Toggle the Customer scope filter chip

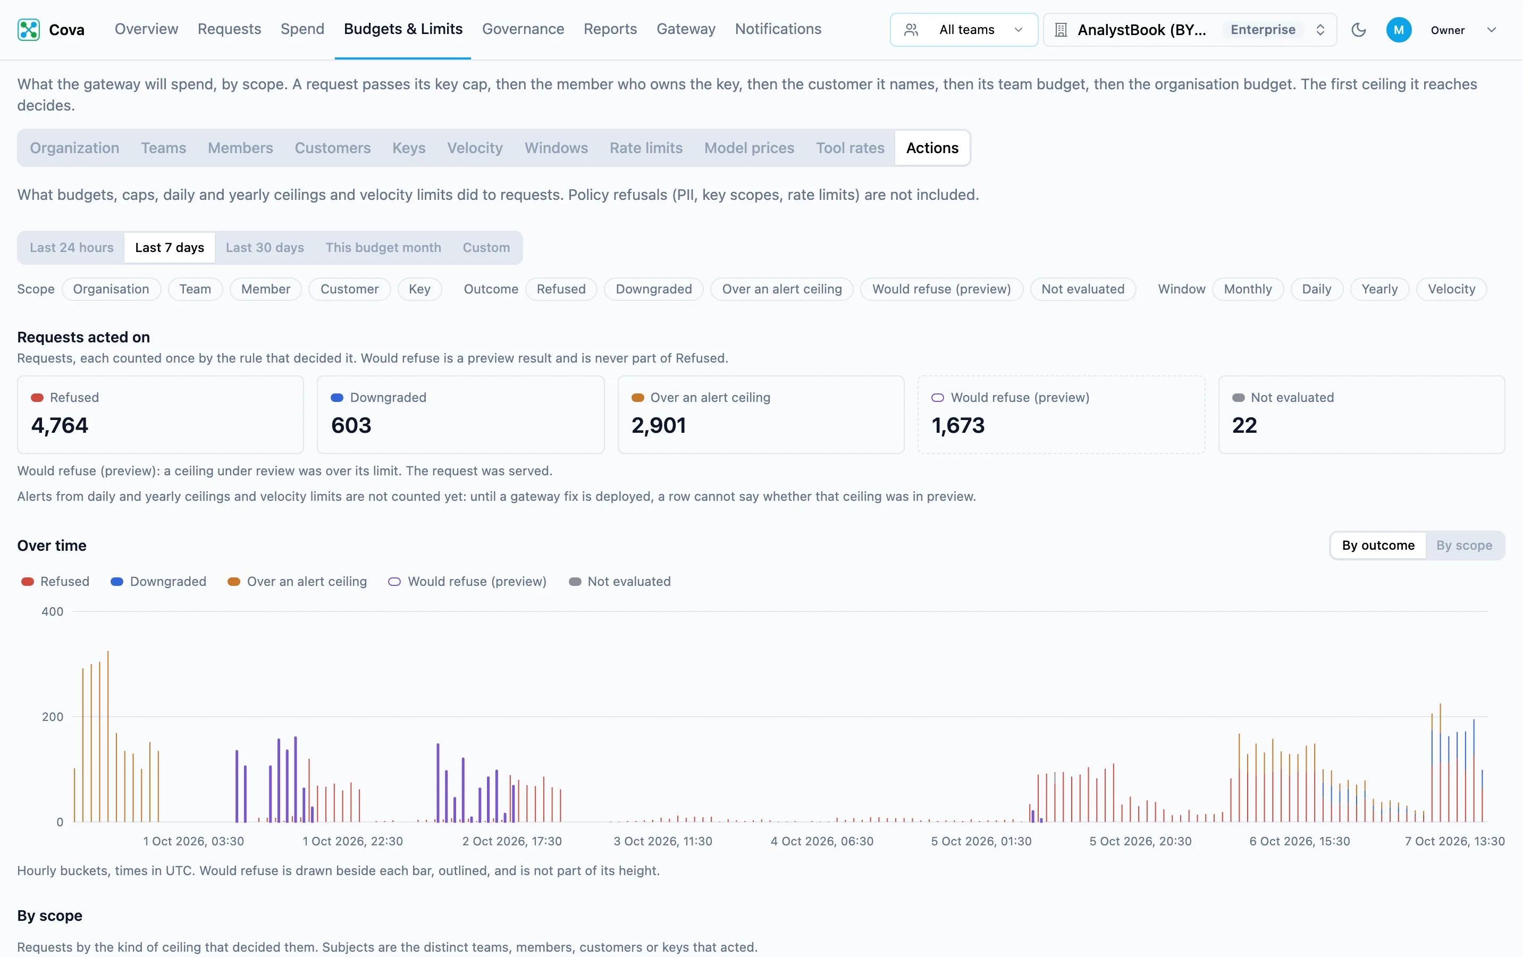349,289
